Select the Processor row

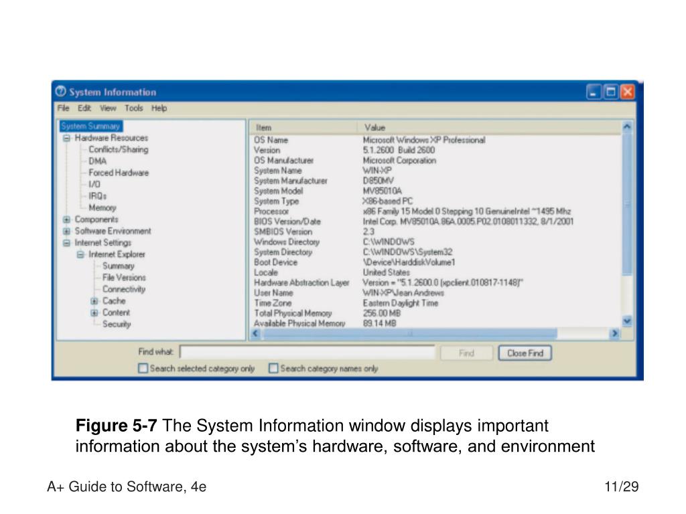435,211
